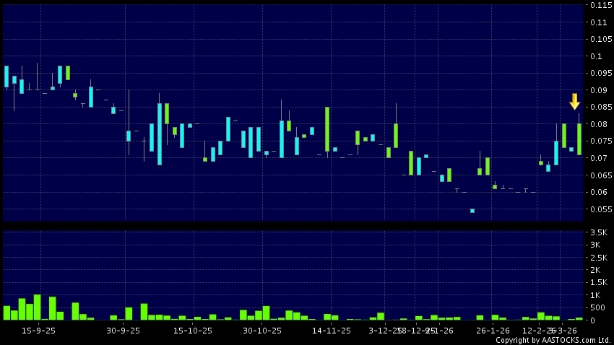This screenshot has width=614, height=345.
Task: Click the 15-10-25 date label
Action: click(x=192, y=331)
